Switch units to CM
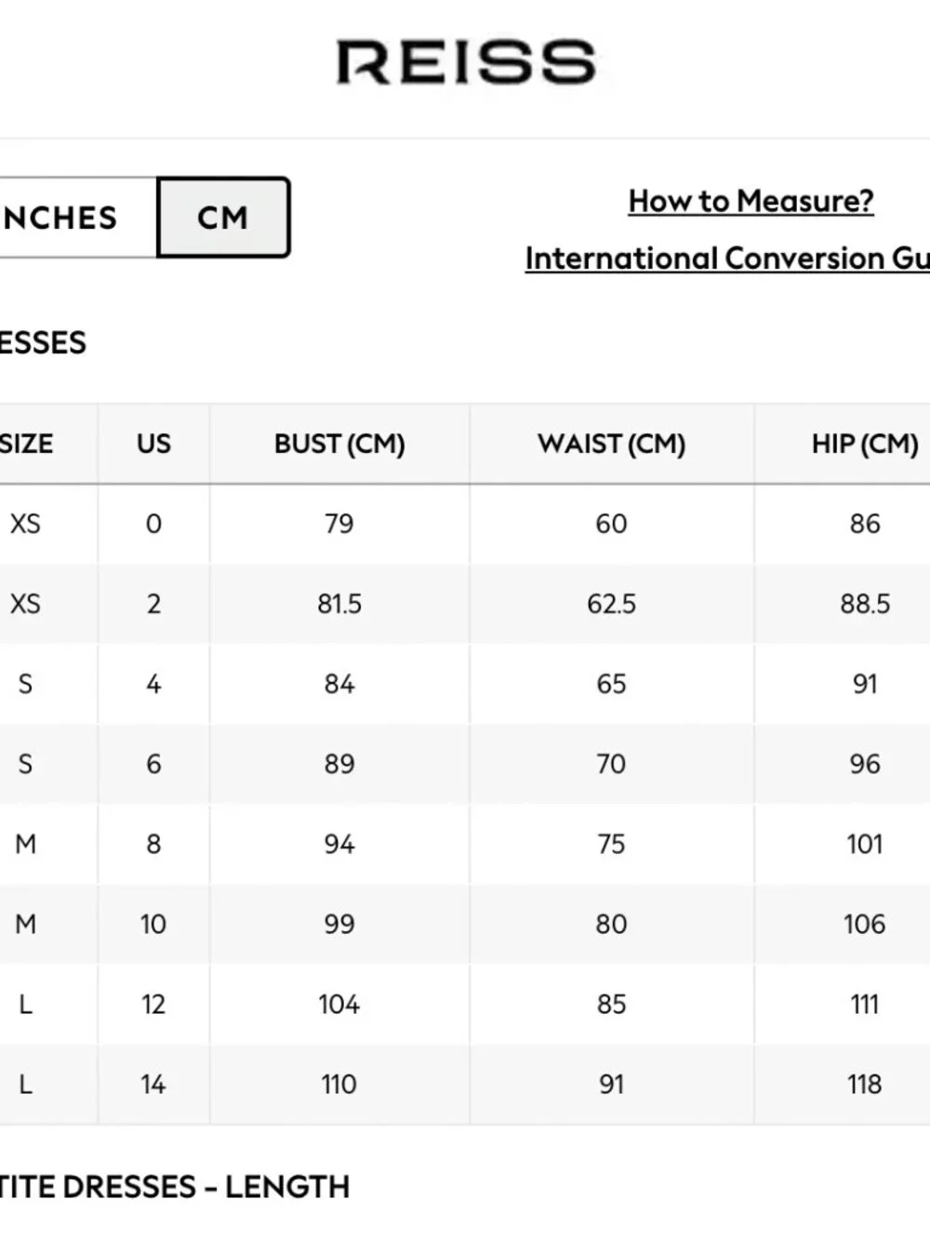Image resolution: width=930 pixels, height=1240 pixels. (224, 218)
